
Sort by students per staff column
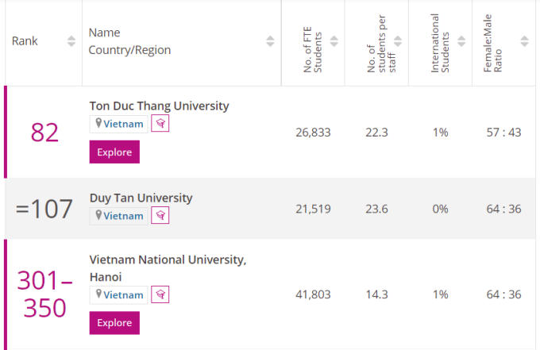coord(397,41)
